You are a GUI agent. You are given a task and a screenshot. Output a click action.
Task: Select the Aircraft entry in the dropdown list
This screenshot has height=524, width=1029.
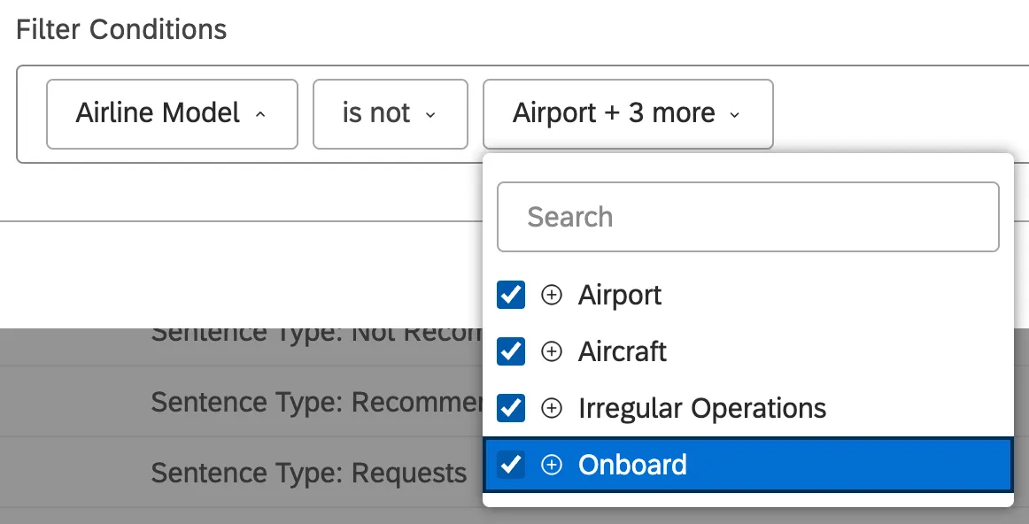click(x=622, y=351)
